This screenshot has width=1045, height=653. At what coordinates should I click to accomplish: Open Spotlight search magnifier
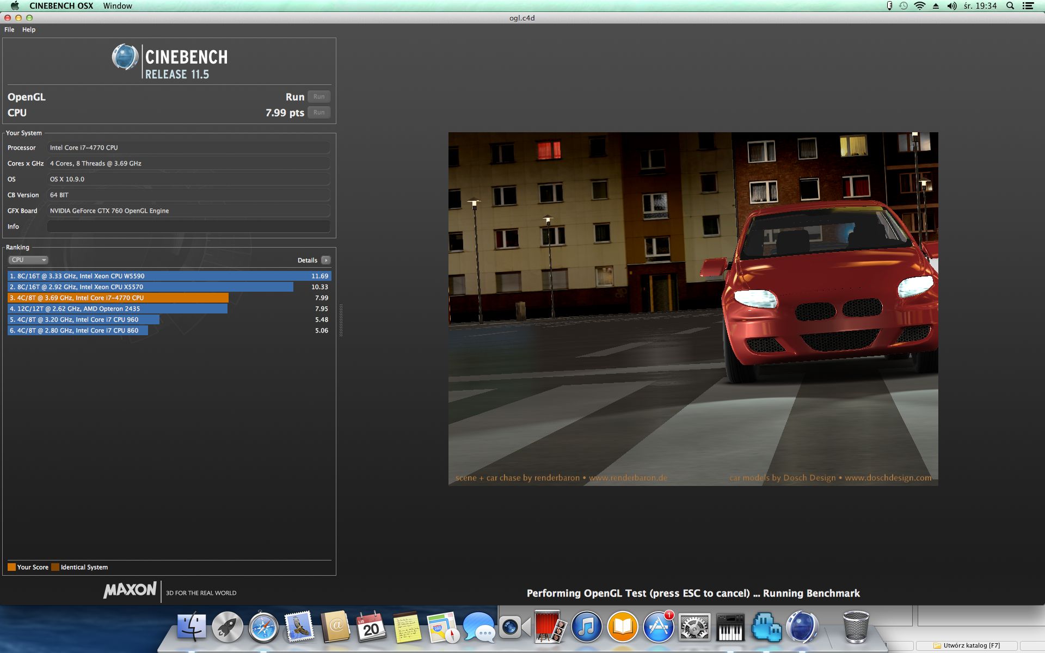point(1010,6)
